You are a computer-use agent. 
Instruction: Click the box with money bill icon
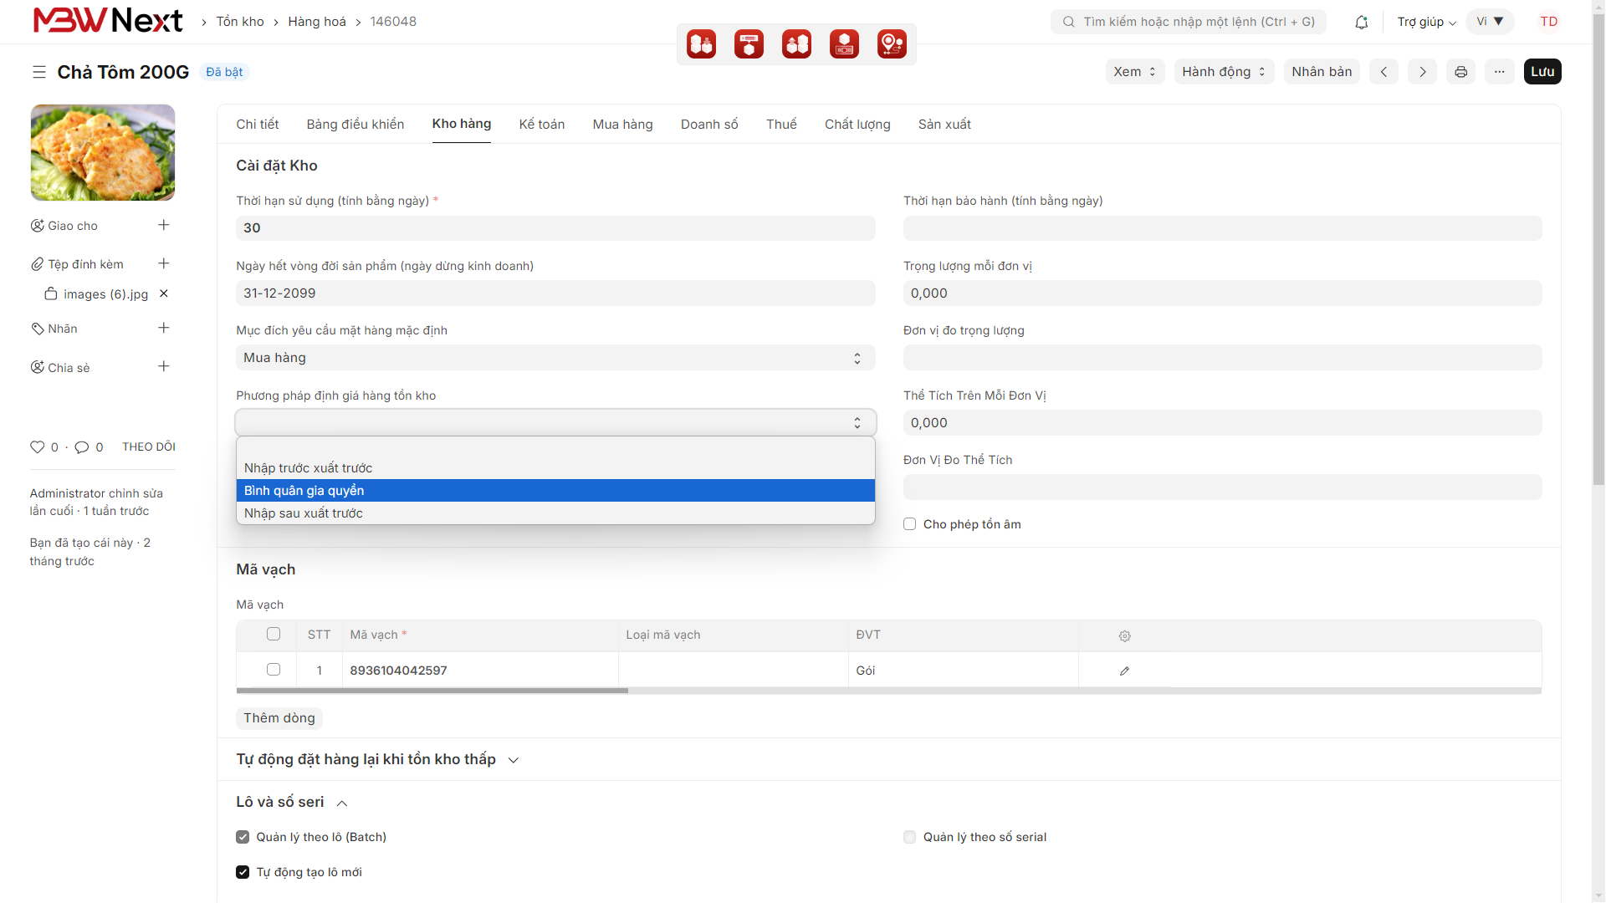(844, 44)
